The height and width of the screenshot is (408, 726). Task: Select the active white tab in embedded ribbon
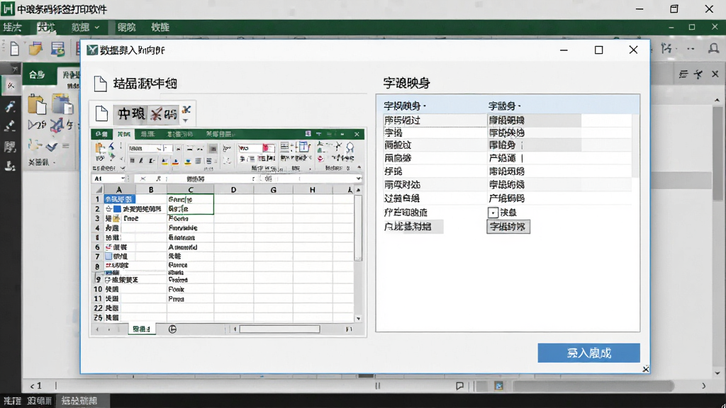[x=123, y=134]
